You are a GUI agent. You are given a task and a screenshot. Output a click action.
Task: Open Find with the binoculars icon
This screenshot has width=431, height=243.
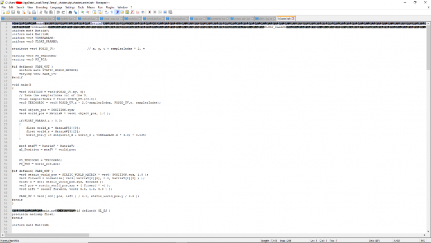70,12
